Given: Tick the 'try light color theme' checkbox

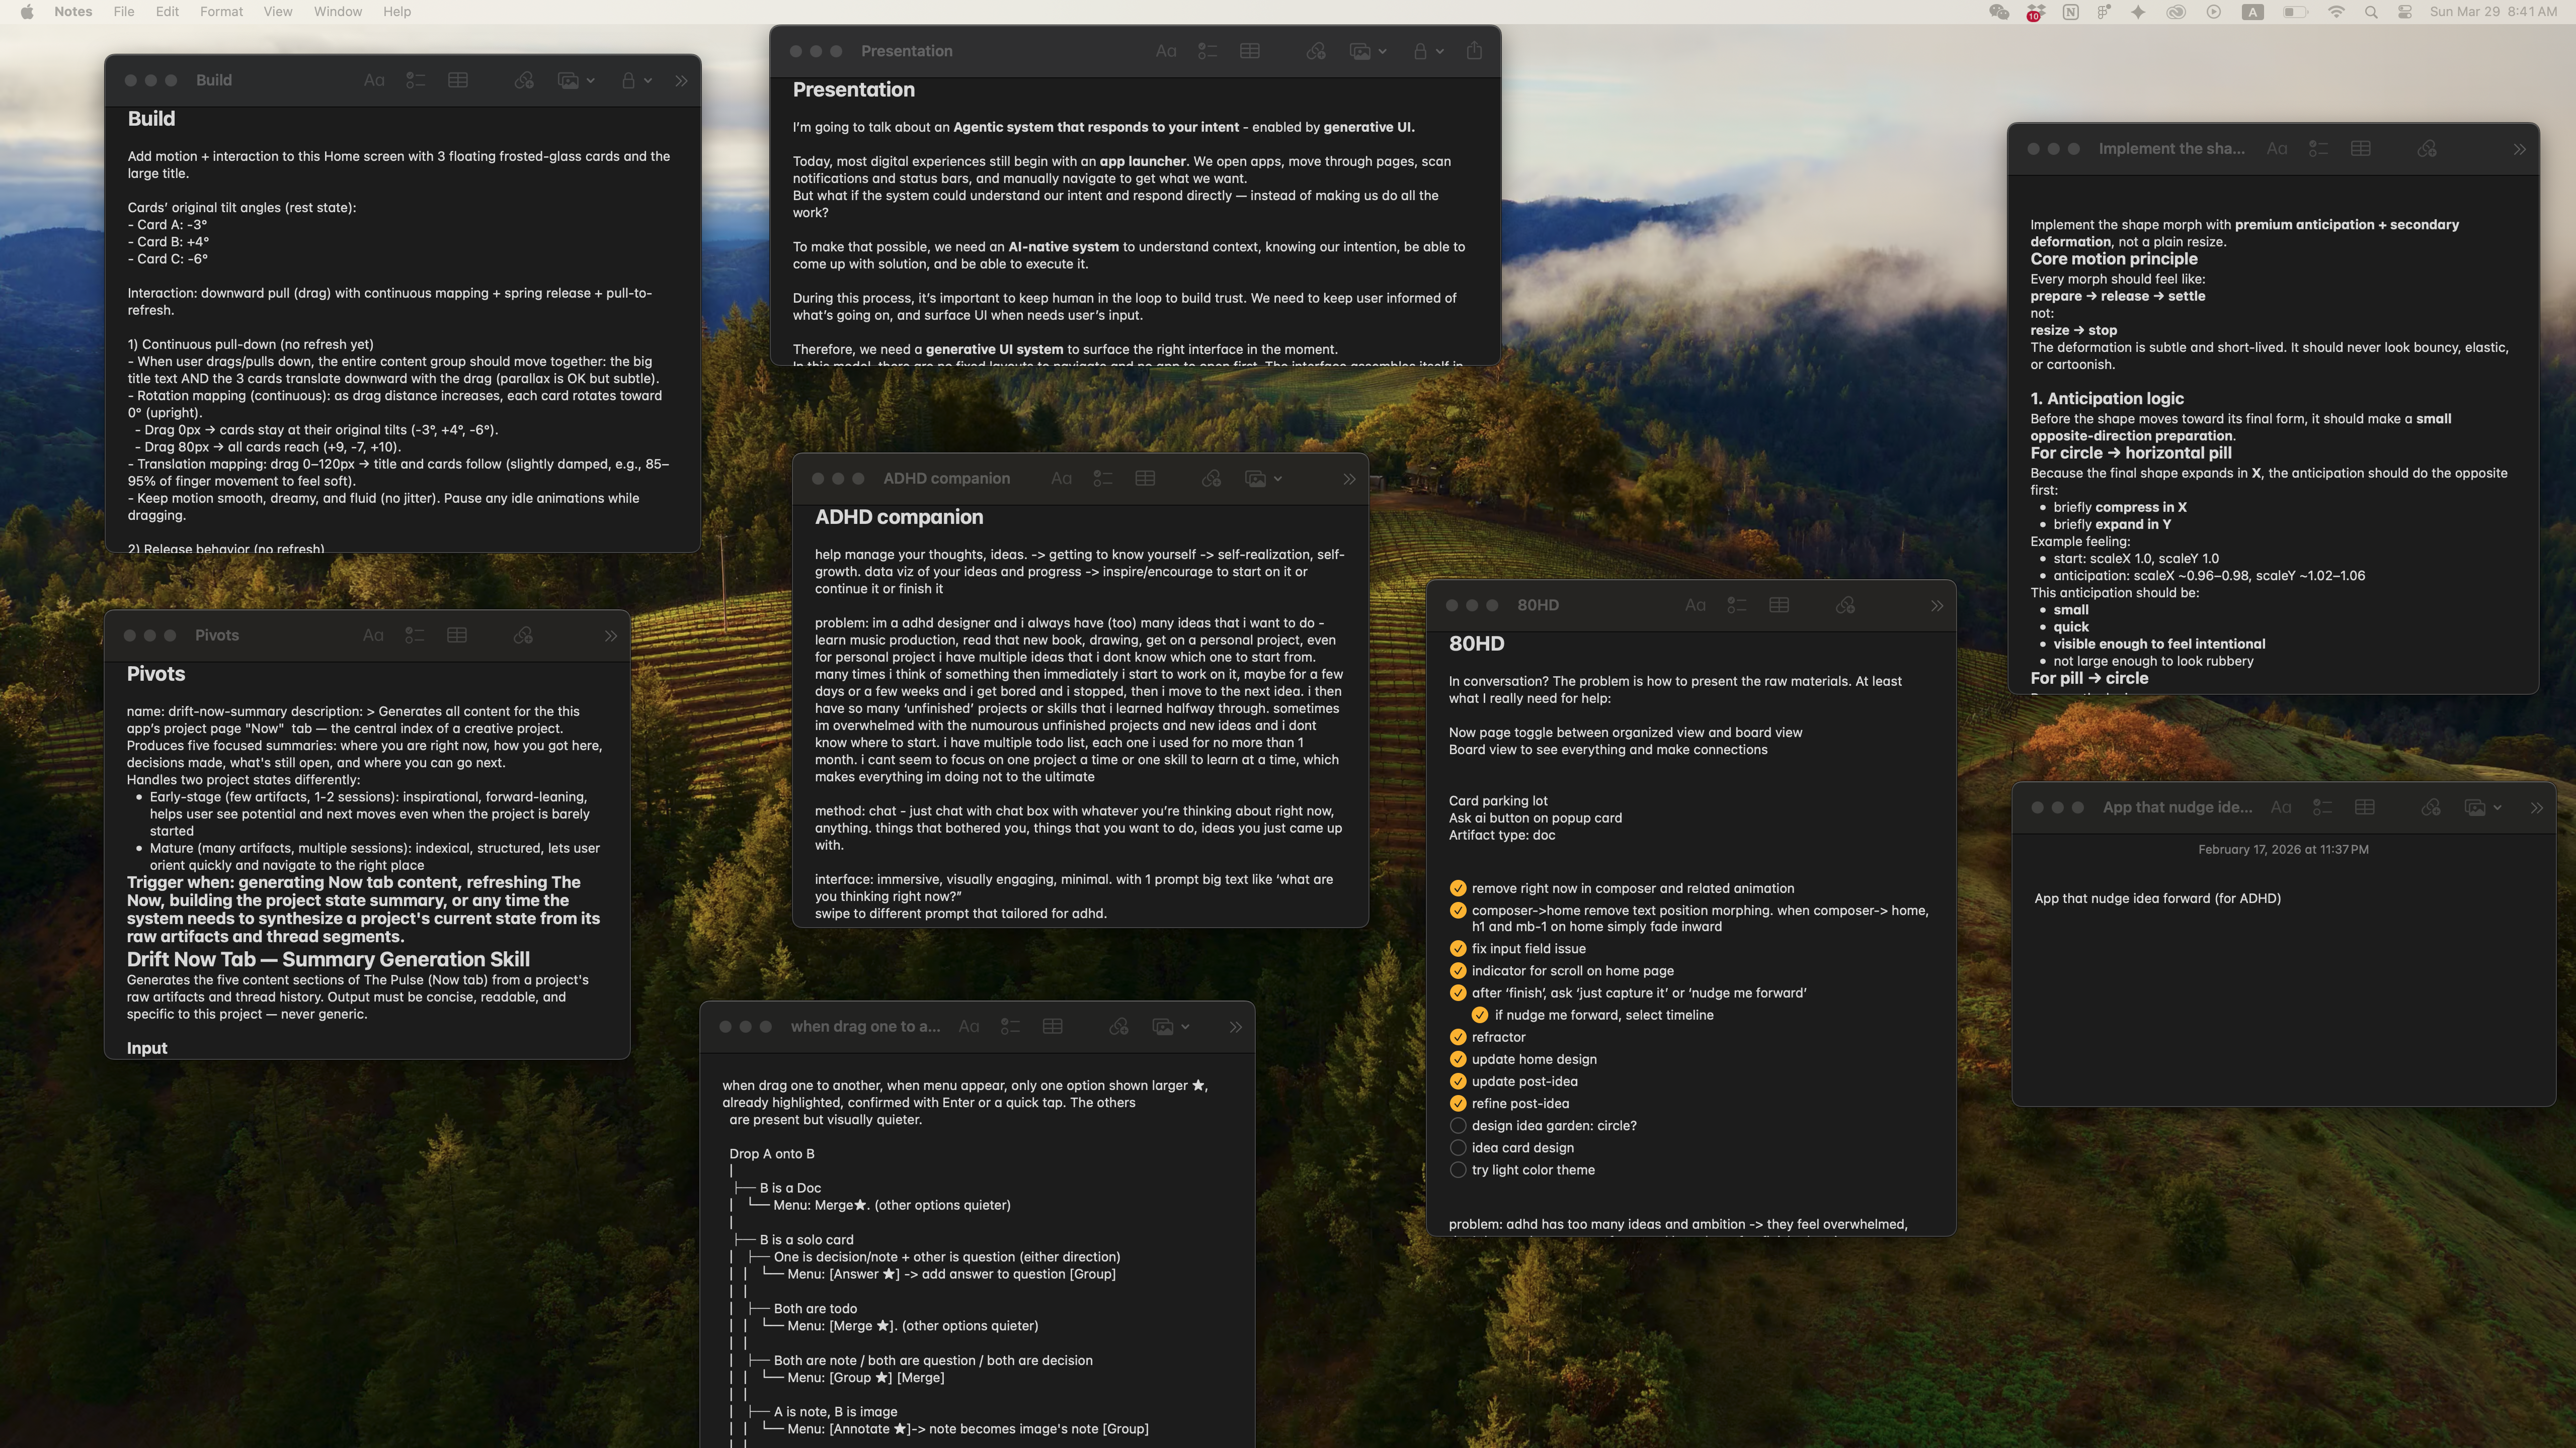Looking at the screenshot, I should pyautogui.click(x=1458, y=1169).
